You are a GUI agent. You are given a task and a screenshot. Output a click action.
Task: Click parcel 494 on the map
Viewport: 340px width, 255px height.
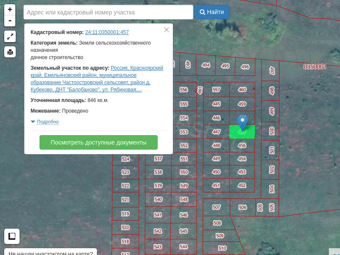pos(206,65)
